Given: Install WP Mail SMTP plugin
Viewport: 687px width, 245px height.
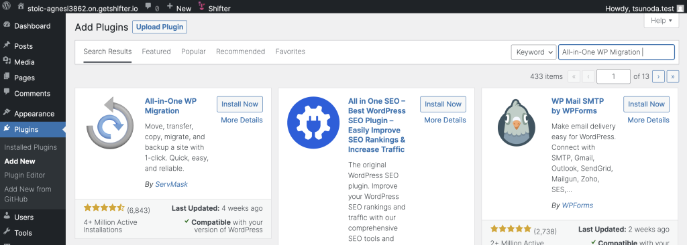Looking at the screenshot, I should (x=646, y=104).
